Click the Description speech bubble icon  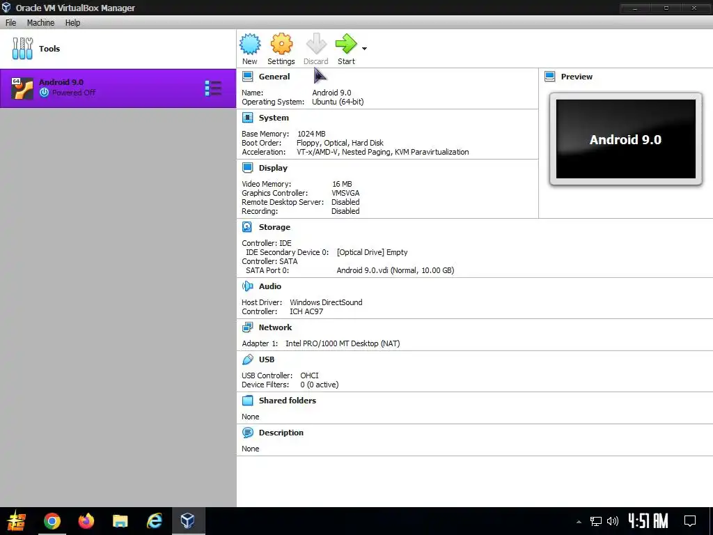click(x=247, y=433)
